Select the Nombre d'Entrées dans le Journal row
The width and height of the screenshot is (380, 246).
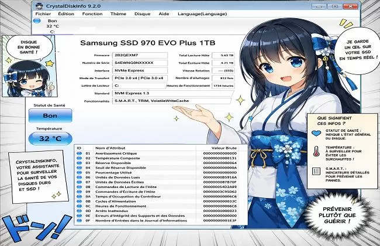tap(160, 220)
